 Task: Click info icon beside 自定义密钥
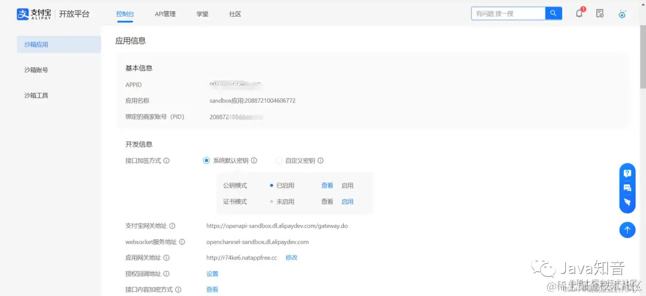321,161
